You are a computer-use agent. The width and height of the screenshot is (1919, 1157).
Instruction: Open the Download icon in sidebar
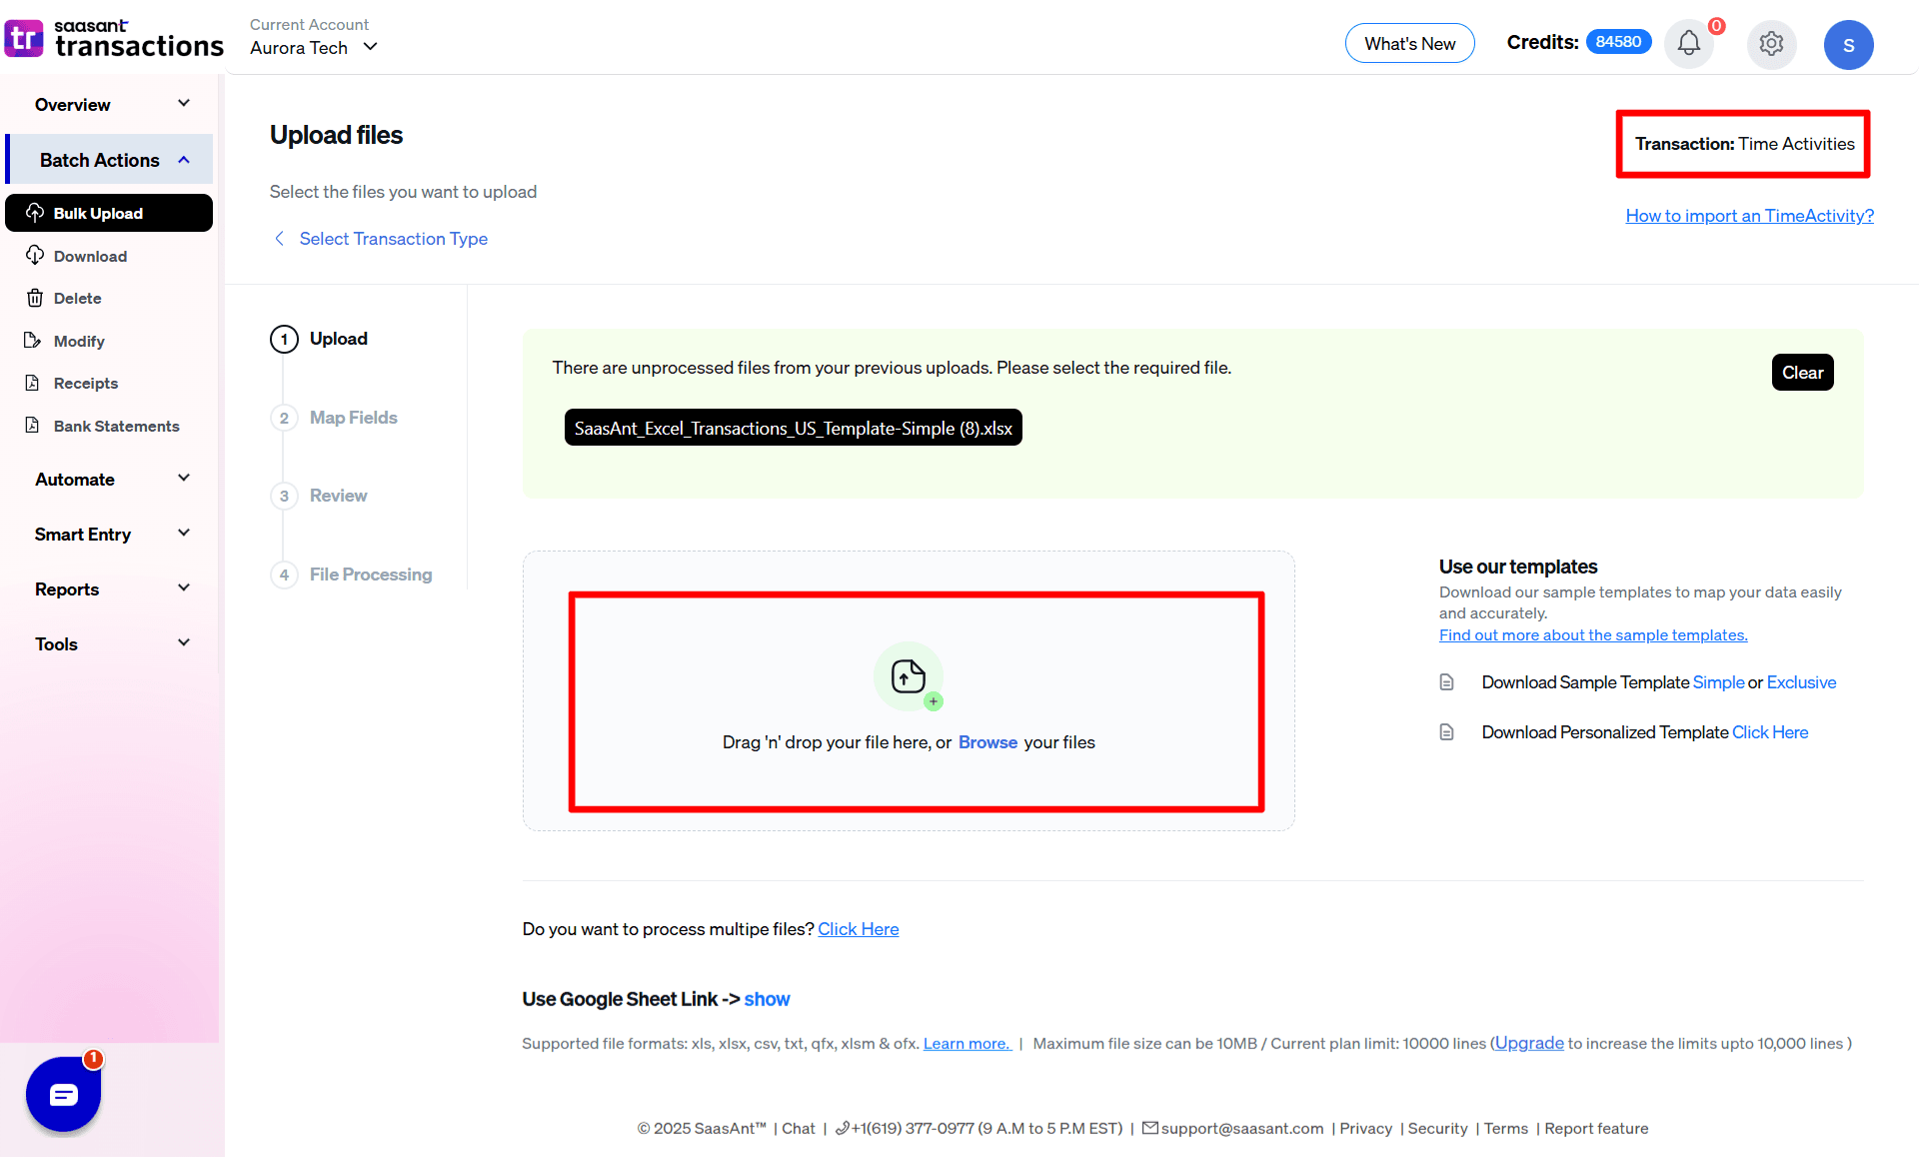(x=35, y=256)
